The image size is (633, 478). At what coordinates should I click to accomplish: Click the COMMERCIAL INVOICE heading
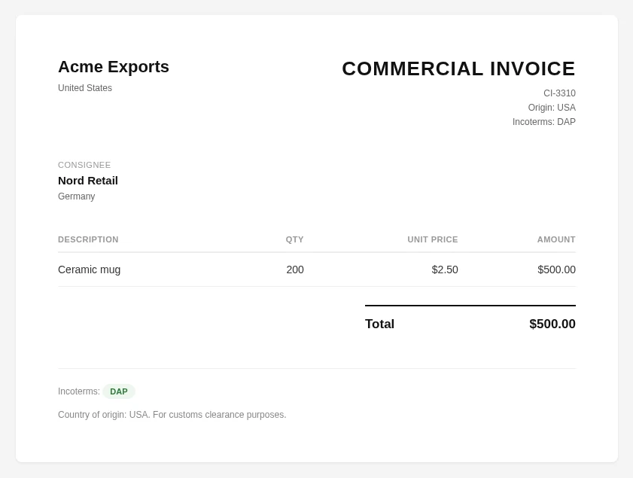point(458,69)
